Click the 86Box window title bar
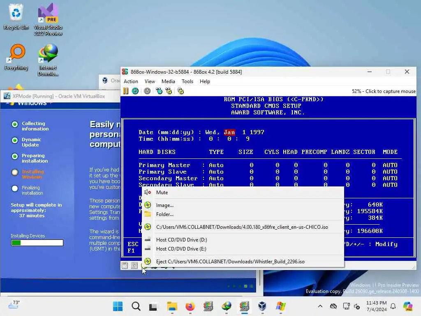421x316 pixels. point(242,72)
